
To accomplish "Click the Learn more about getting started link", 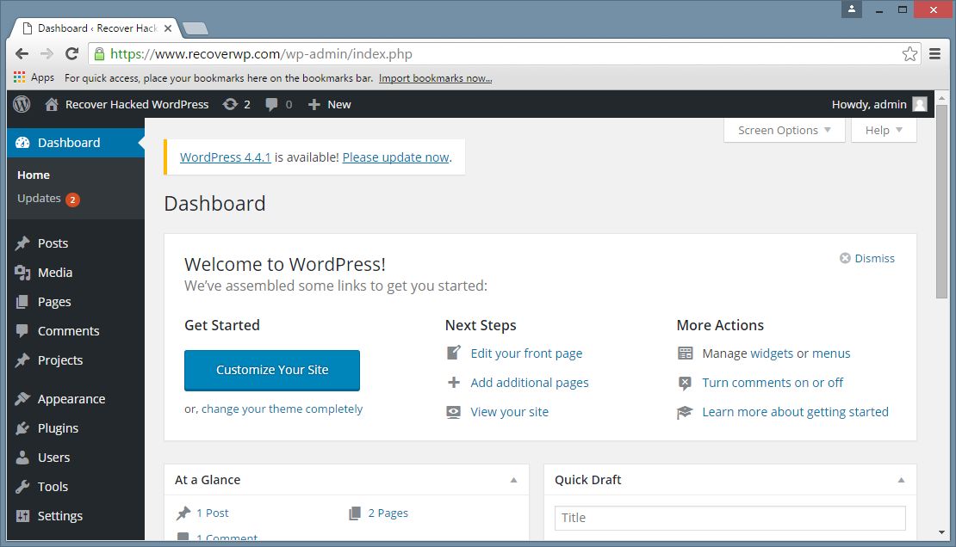I will point(795,412).
